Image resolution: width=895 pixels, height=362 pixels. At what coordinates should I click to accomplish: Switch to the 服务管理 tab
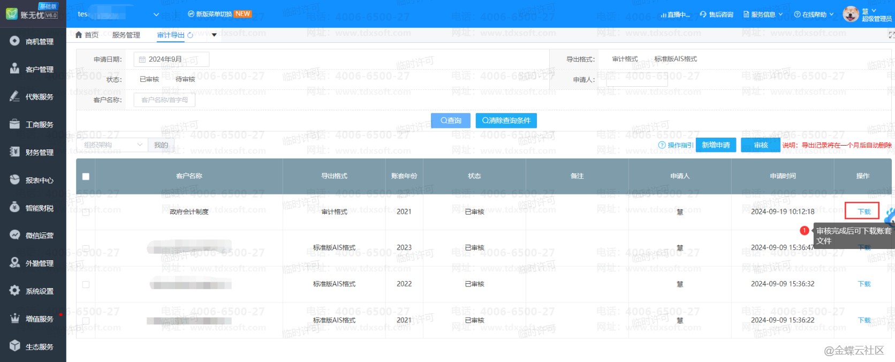point(126,35)
